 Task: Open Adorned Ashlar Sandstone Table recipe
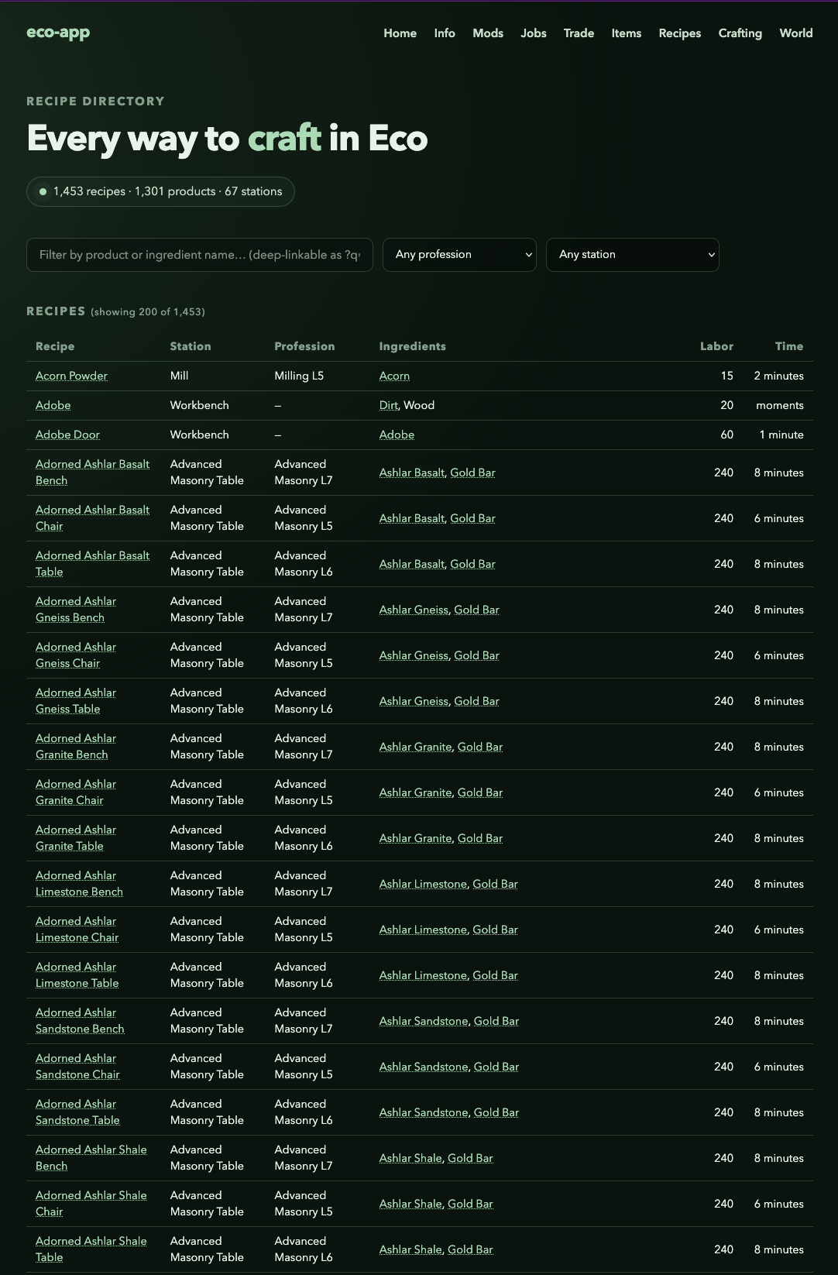[x=77, y=1112]
